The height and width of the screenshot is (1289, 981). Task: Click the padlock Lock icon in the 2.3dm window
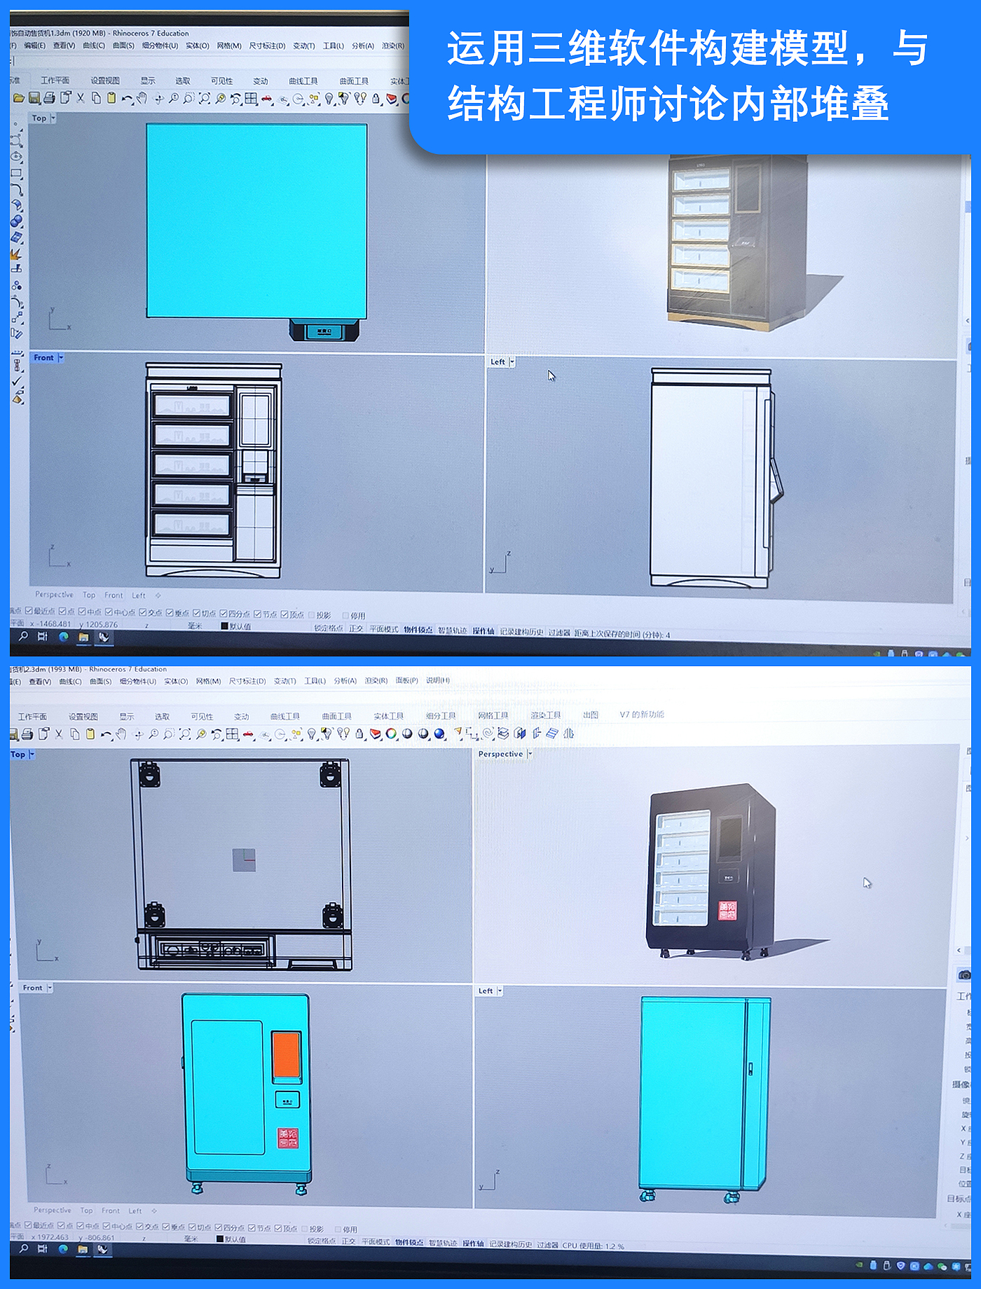[359, 734]
